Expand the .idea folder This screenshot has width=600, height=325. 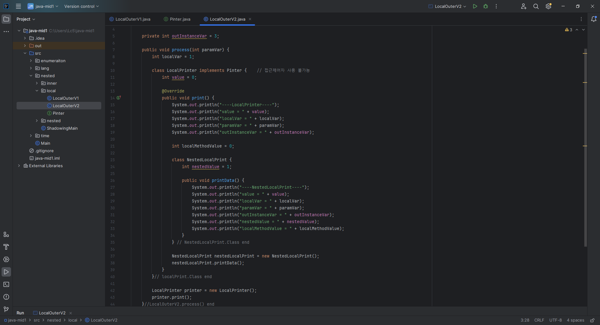(x=25, y=38)
